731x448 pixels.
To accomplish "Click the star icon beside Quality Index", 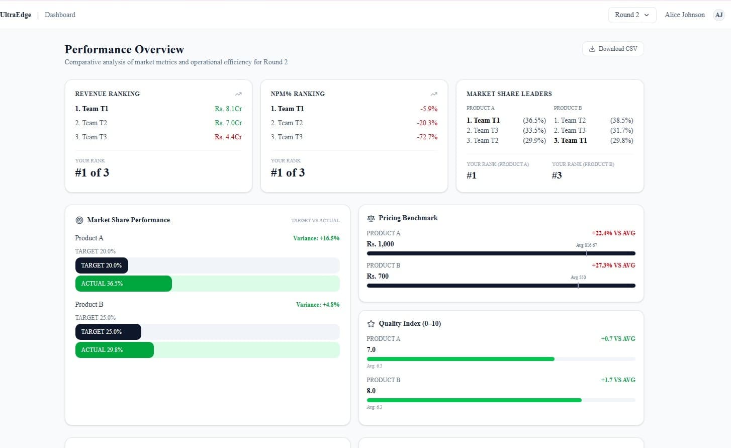I will [371, 324].
